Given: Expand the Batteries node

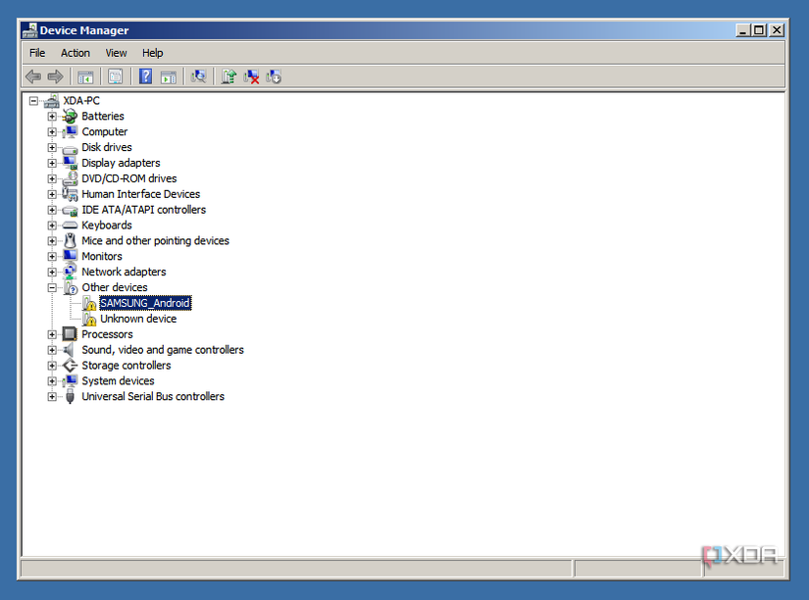Looking at the screenshot, I should [52, 117].
